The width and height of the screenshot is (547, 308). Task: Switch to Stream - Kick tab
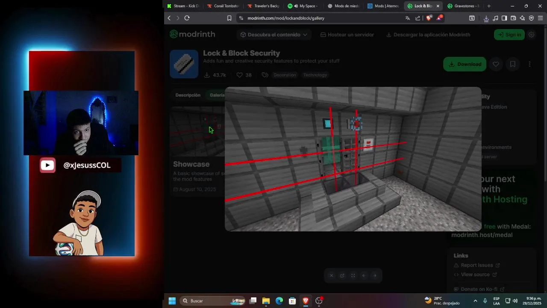pos(182,6)
